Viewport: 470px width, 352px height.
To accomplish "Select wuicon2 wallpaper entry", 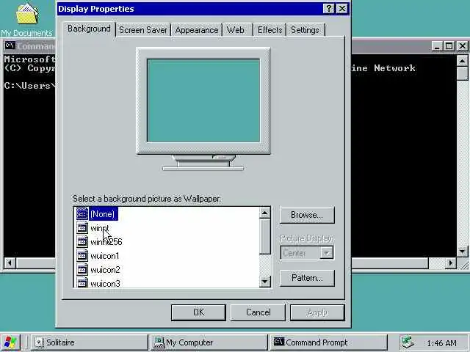I will coord(105,270).
